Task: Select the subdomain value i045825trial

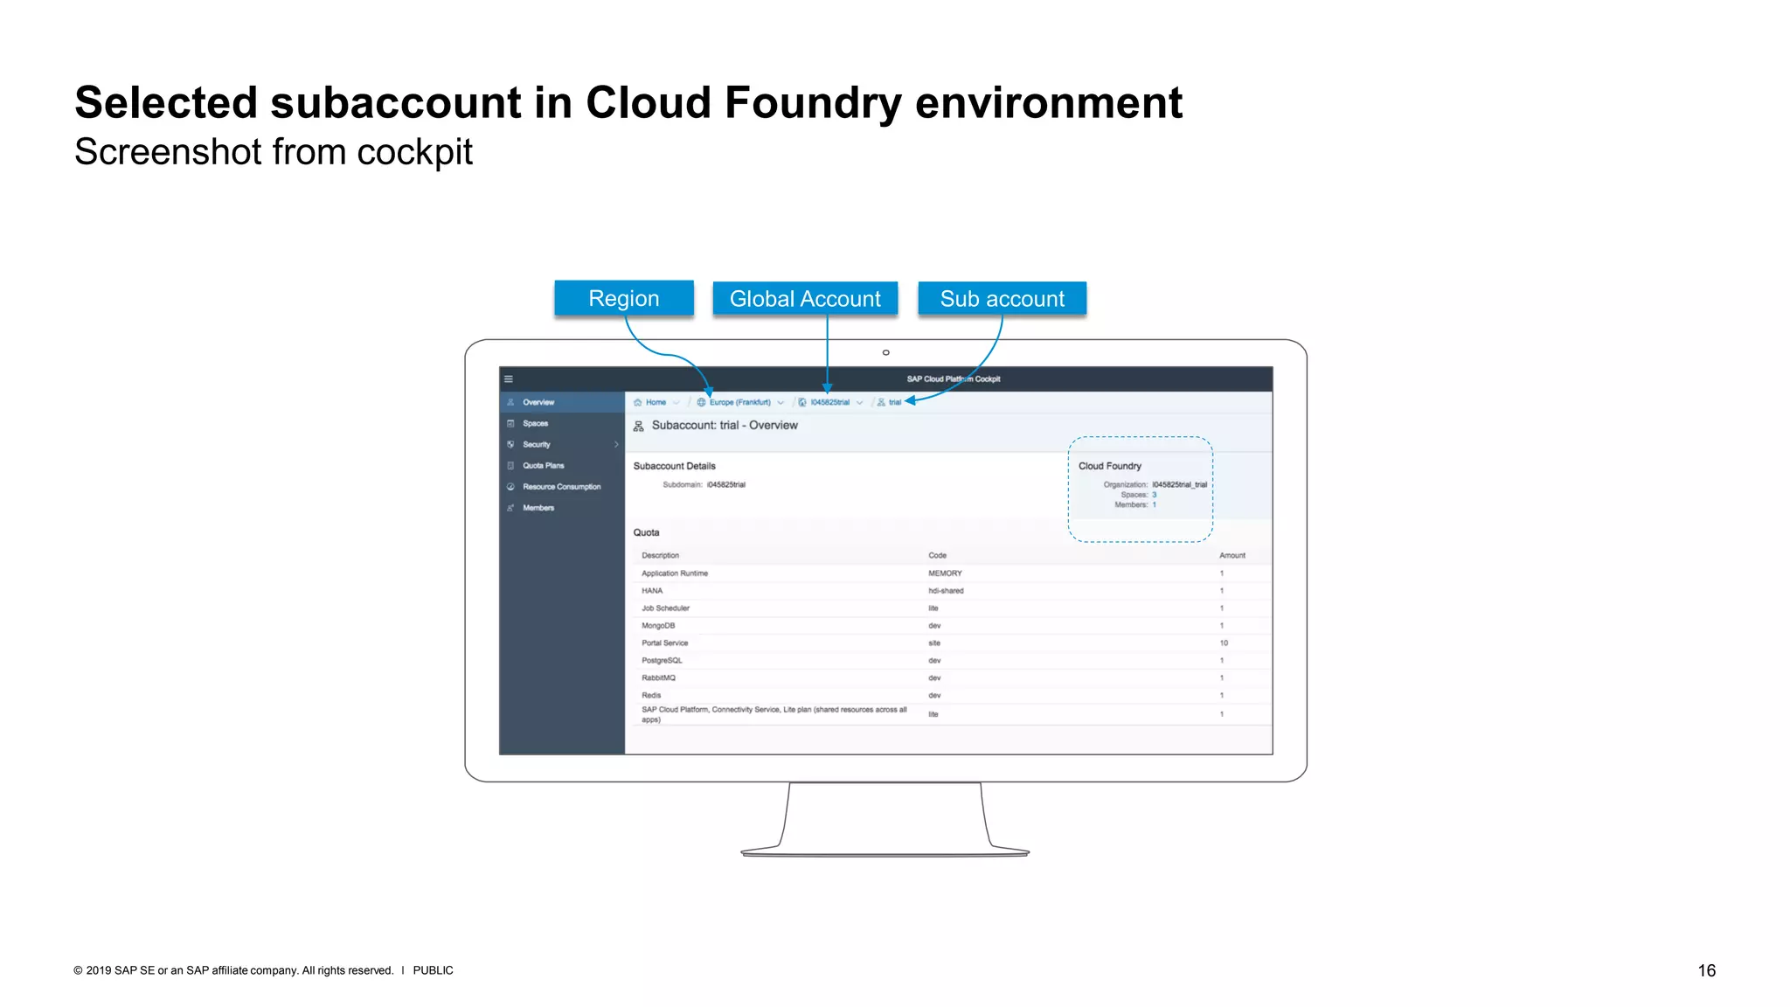Action: click(x=726, y=484)
